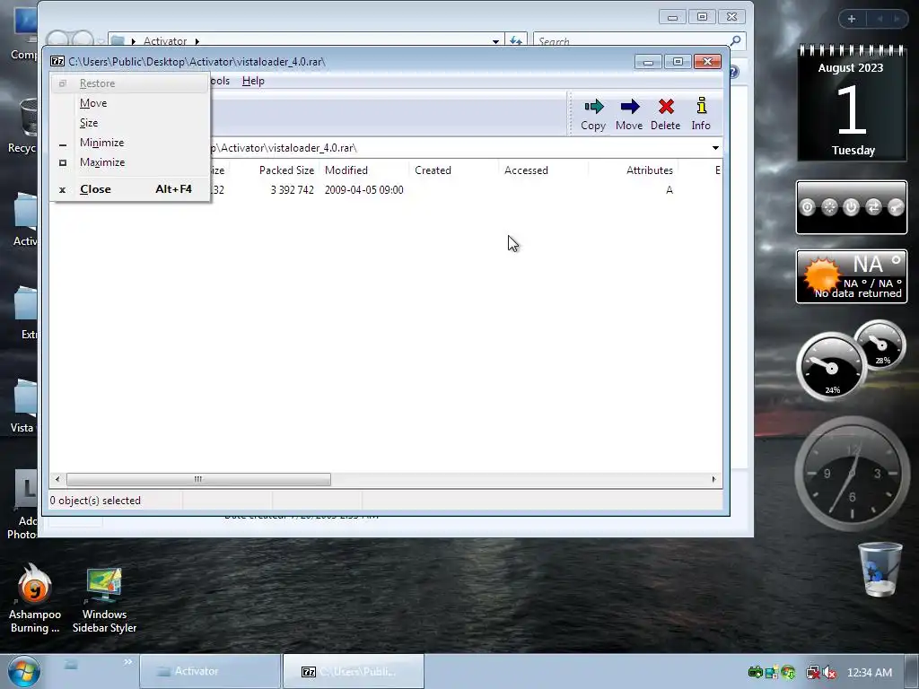Click the Explorer search magnifier icon
Viewport: 919px width, 689px height.
735,40
